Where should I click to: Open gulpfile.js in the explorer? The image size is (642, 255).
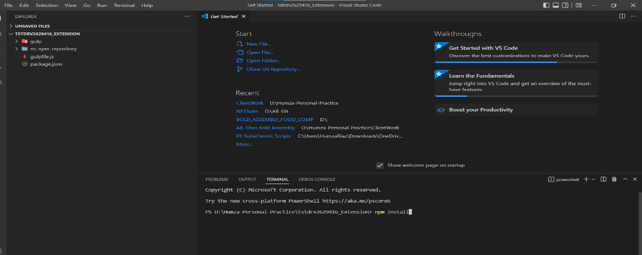42,56
